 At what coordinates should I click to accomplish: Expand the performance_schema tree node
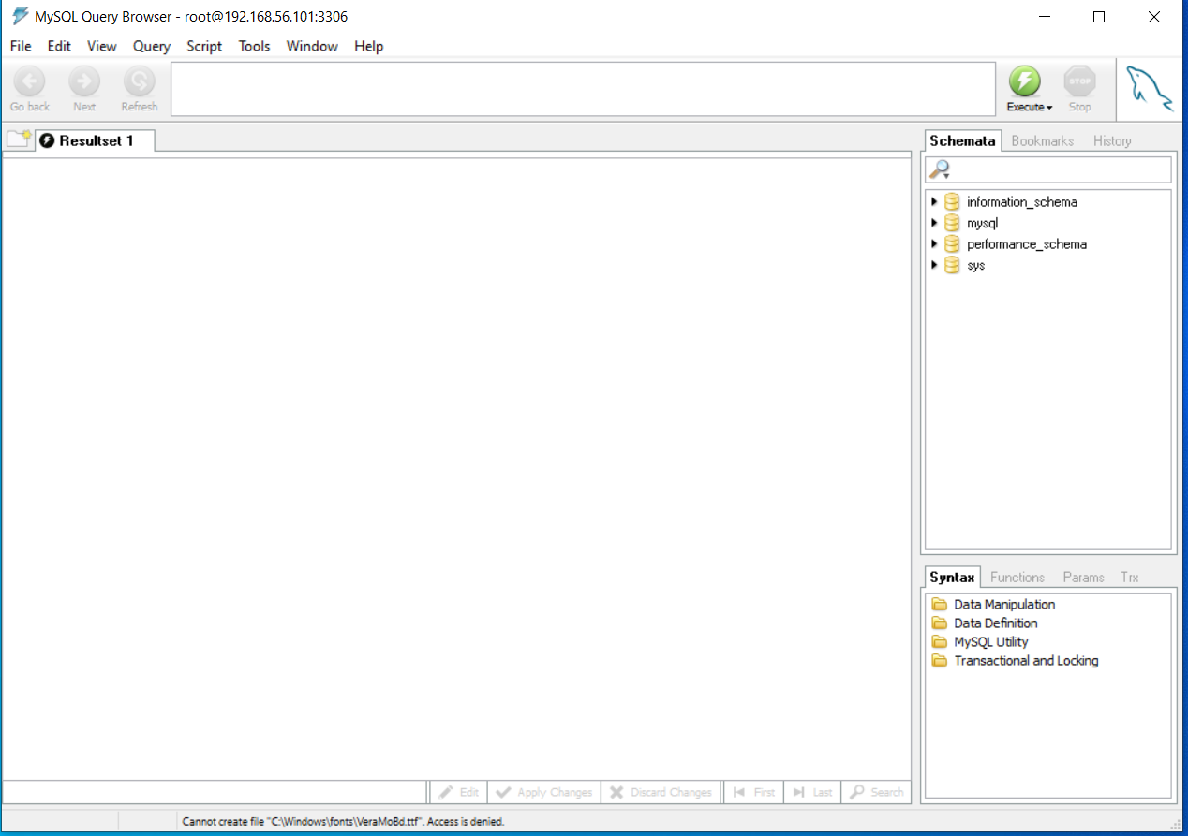[934, 244]
